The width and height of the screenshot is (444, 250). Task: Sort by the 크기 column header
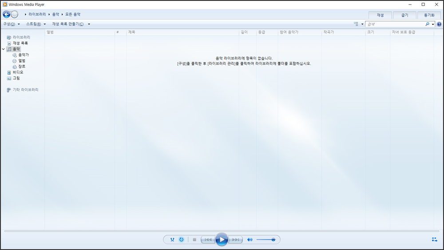tap(378, 32)
